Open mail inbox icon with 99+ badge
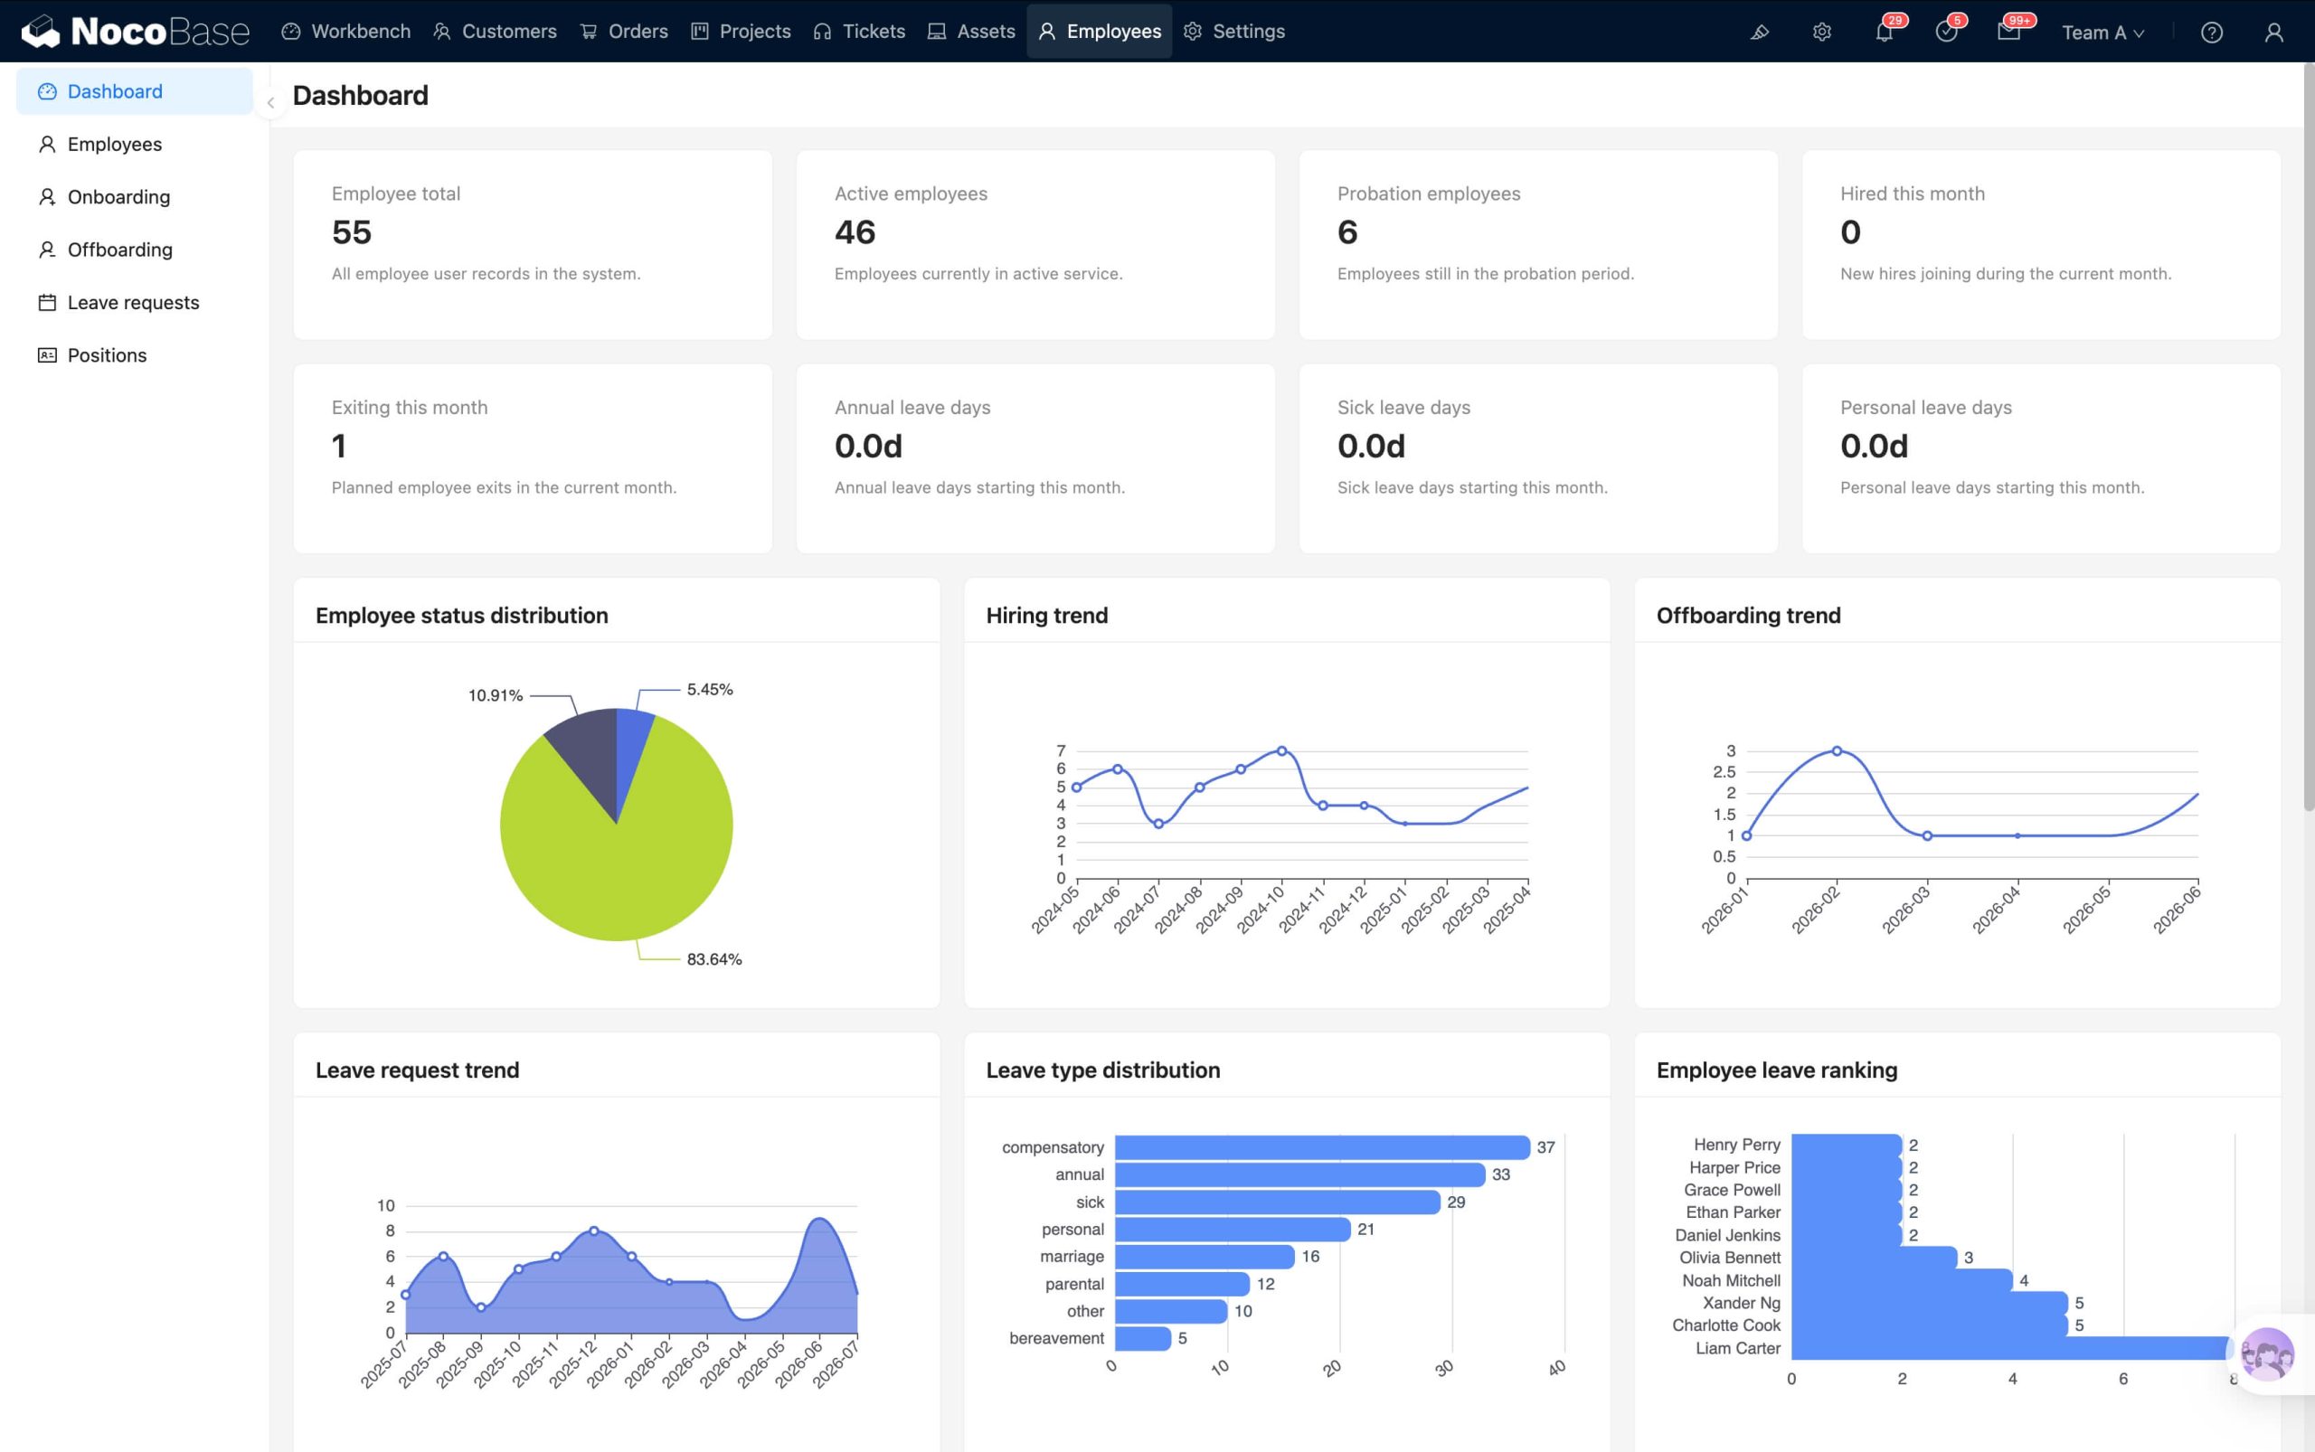Viewport: 2315px width, 1452px height. click(2008, 33)
